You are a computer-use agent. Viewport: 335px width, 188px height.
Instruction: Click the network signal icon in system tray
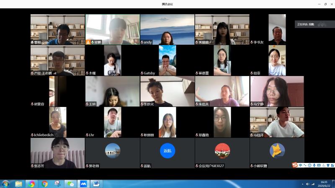(313, 184)
